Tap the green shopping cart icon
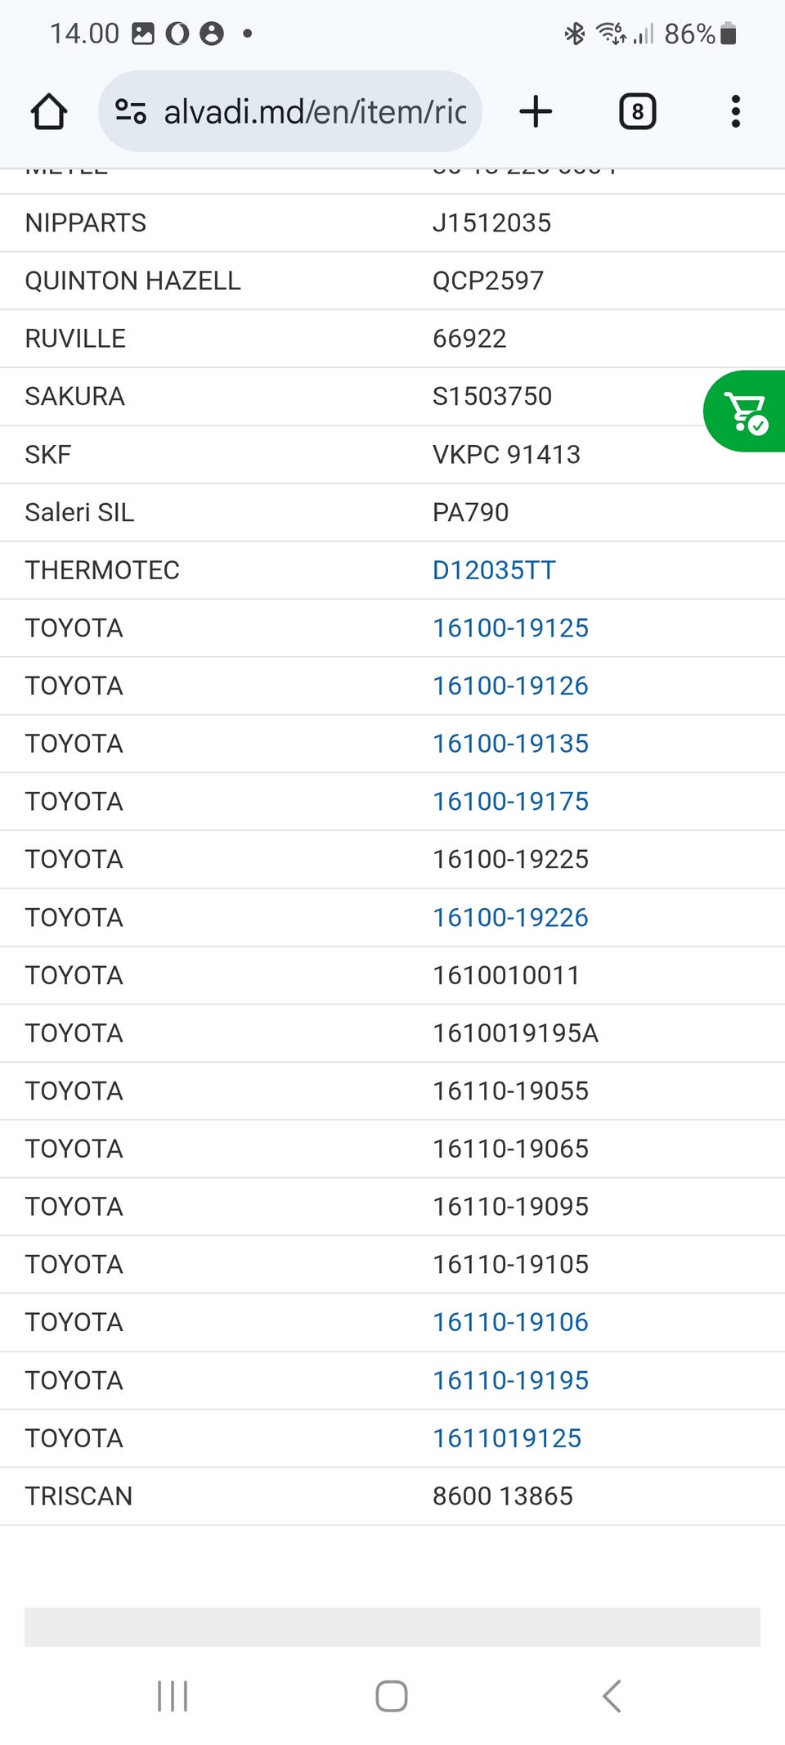This screenshot has height=1745, width=785. pos(745,412)
